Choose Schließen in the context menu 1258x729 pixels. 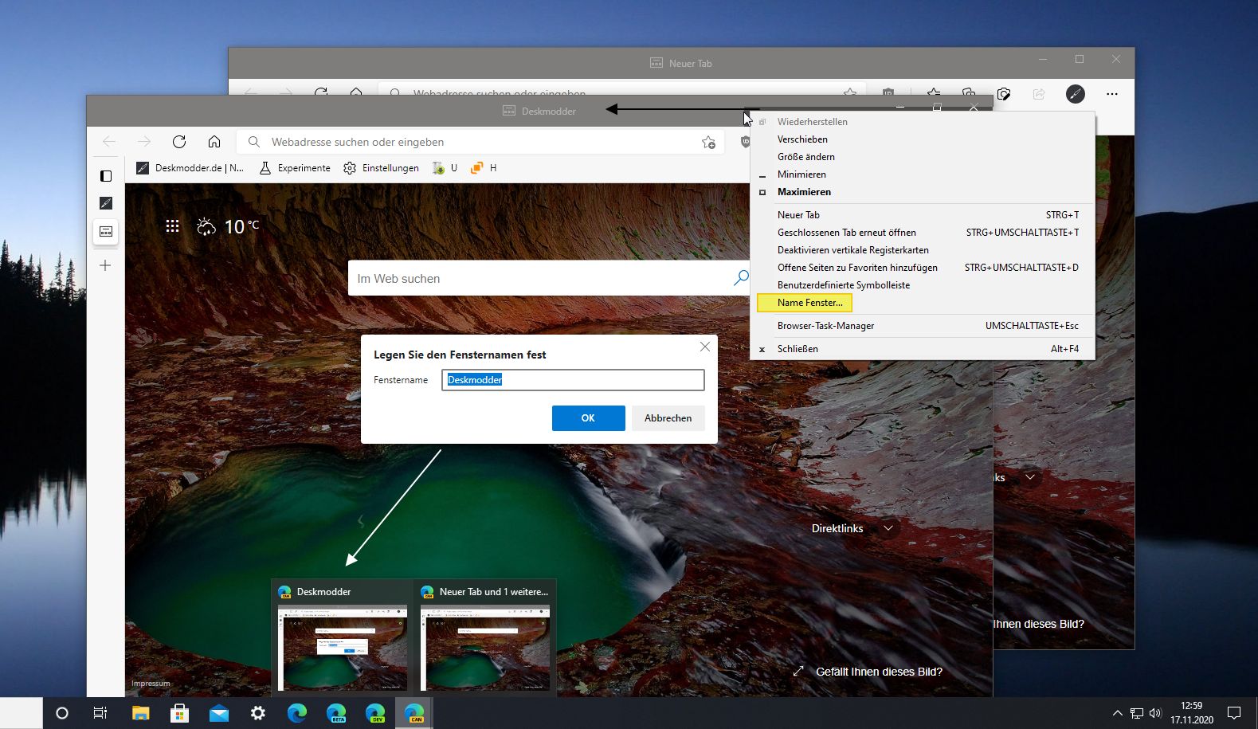point(923,349)
